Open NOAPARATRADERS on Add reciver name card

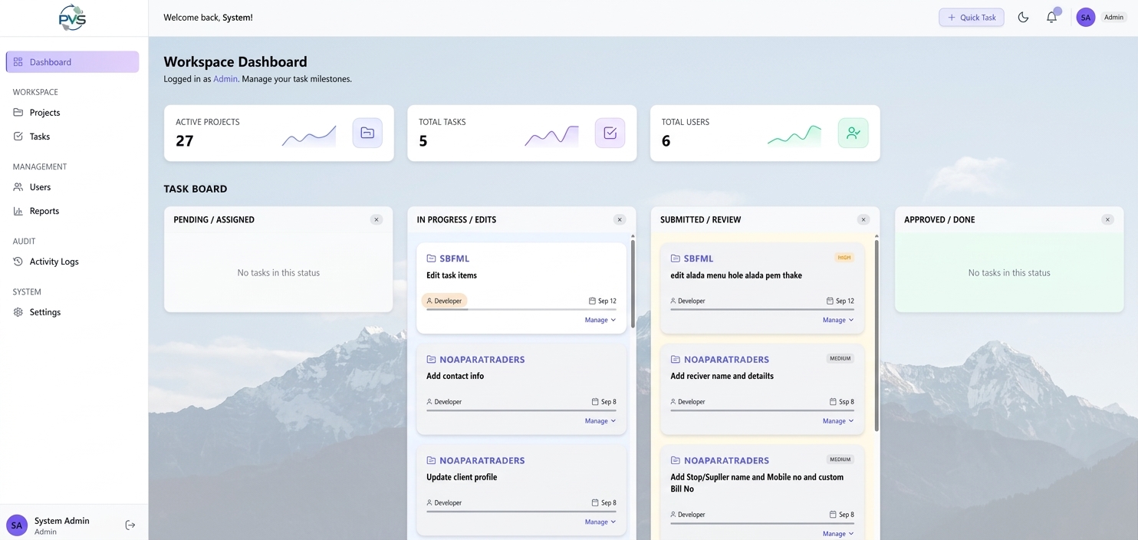point(726,359)
